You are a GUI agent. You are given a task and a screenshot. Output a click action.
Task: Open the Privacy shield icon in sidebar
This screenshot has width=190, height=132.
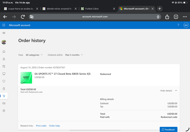click(x=4, y=81)
